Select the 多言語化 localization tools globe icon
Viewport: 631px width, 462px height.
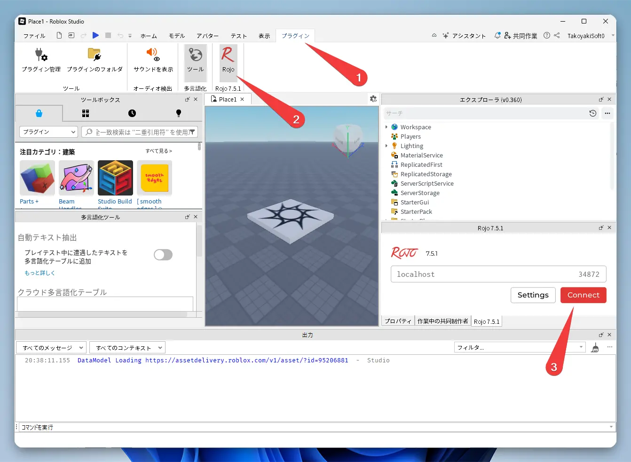click(195, 59)
